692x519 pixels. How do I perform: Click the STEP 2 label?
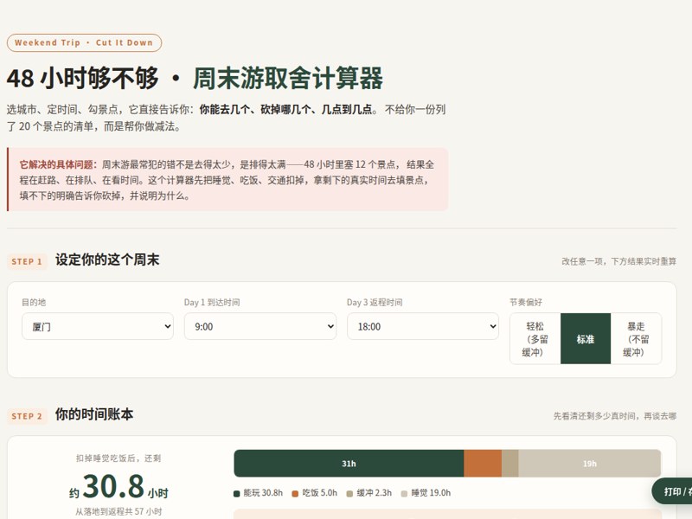tap(27, 416)
